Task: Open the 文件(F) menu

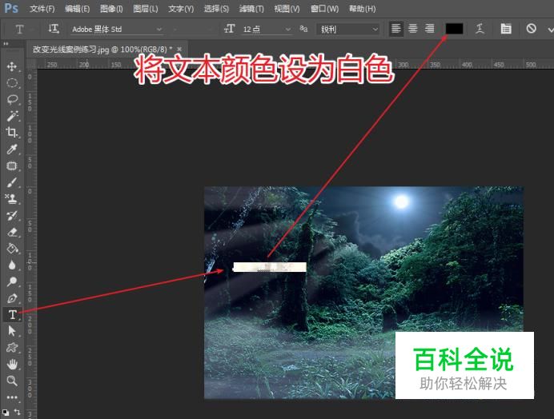Action: (42, 9)
